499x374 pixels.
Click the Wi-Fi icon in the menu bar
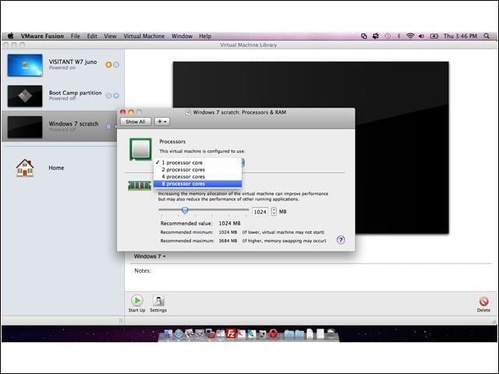coord(410,36)
